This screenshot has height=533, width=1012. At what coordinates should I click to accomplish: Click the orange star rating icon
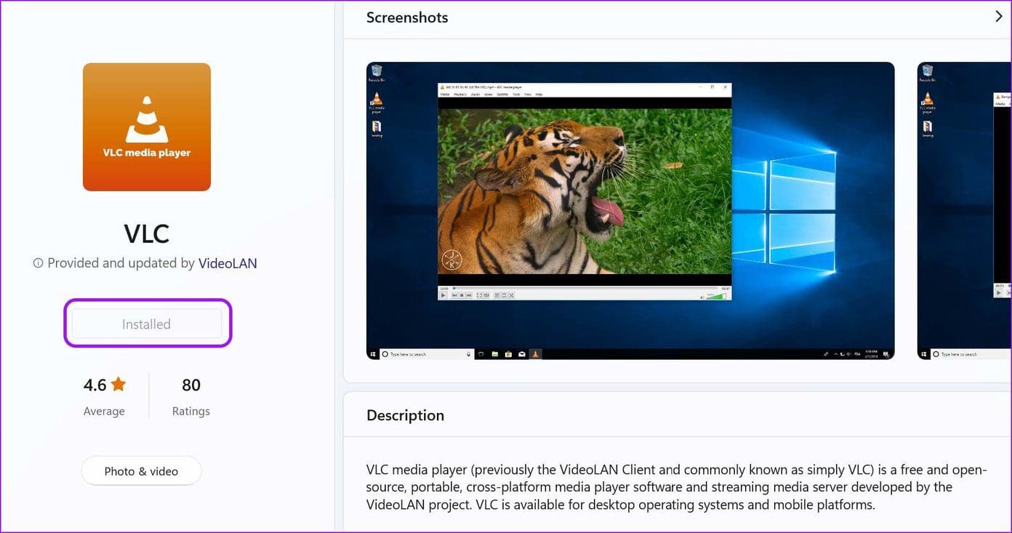point(119,384)
